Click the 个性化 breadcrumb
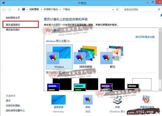 66,10
